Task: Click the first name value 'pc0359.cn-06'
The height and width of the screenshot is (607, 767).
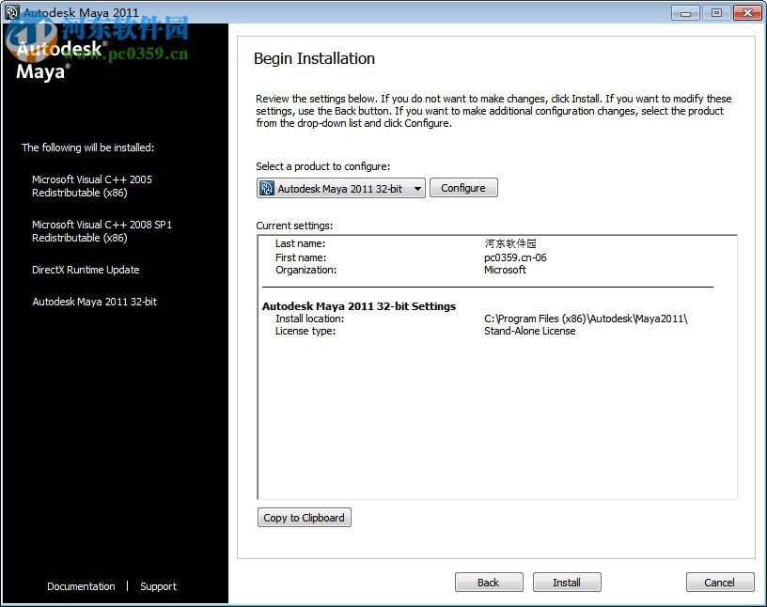Action: 515,257
